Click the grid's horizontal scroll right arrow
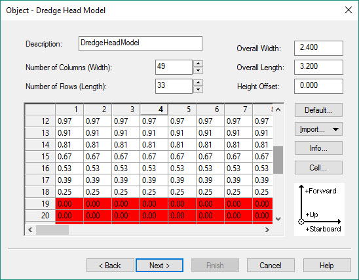This screenshot has width=359, height=280. 267,230
